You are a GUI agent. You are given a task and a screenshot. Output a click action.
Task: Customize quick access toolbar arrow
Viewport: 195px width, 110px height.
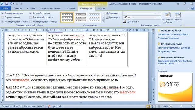(x=21, y=4)
